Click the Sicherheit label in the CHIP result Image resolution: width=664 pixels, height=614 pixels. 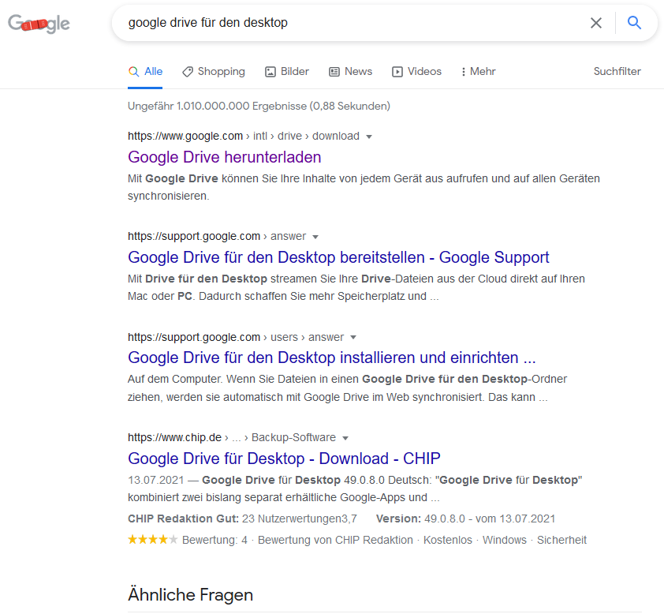[x=561, y=541]
